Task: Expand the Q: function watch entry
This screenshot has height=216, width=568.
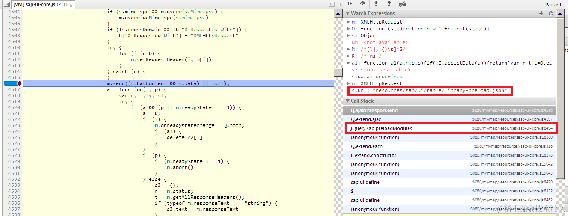Action: click(348, 29)
